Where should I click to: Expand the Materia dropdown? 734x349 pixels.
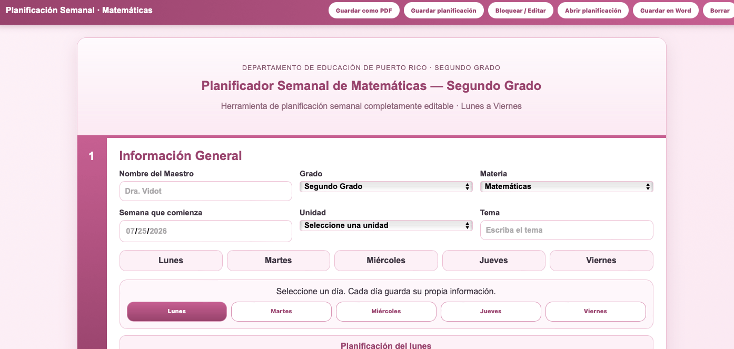pos(567,186)
